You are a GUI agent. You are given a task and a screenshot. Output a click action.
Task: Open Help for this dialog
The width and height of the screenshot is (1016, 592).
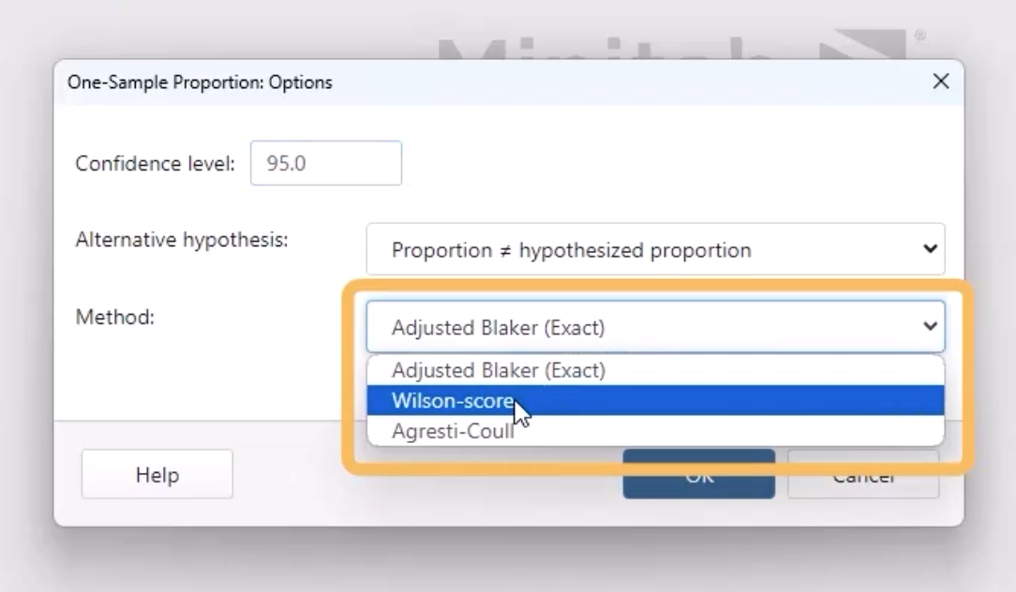[157, 475]
